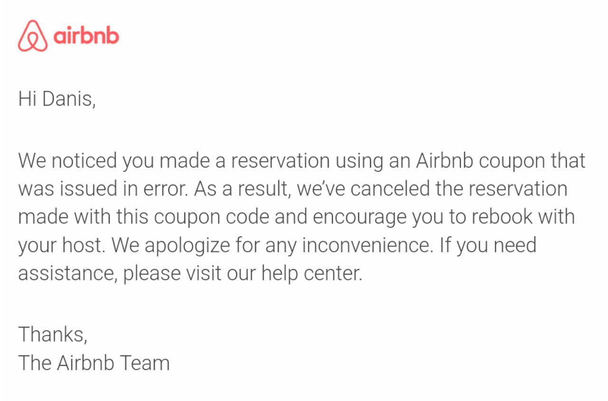Click the signature The Airbnb Team

click(x=94, y=363)
